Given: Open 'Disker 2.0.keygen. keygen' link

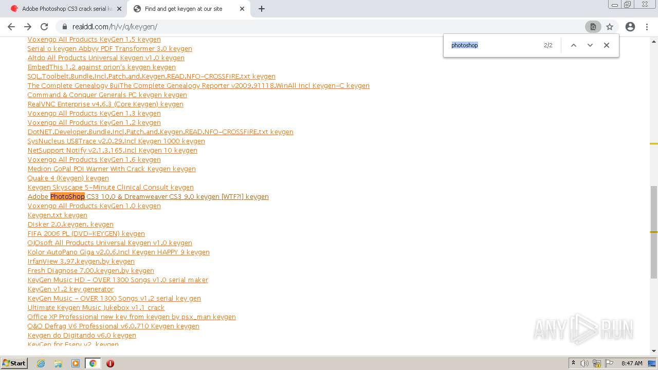Looking at the screenshot, I should pos(70,225).
